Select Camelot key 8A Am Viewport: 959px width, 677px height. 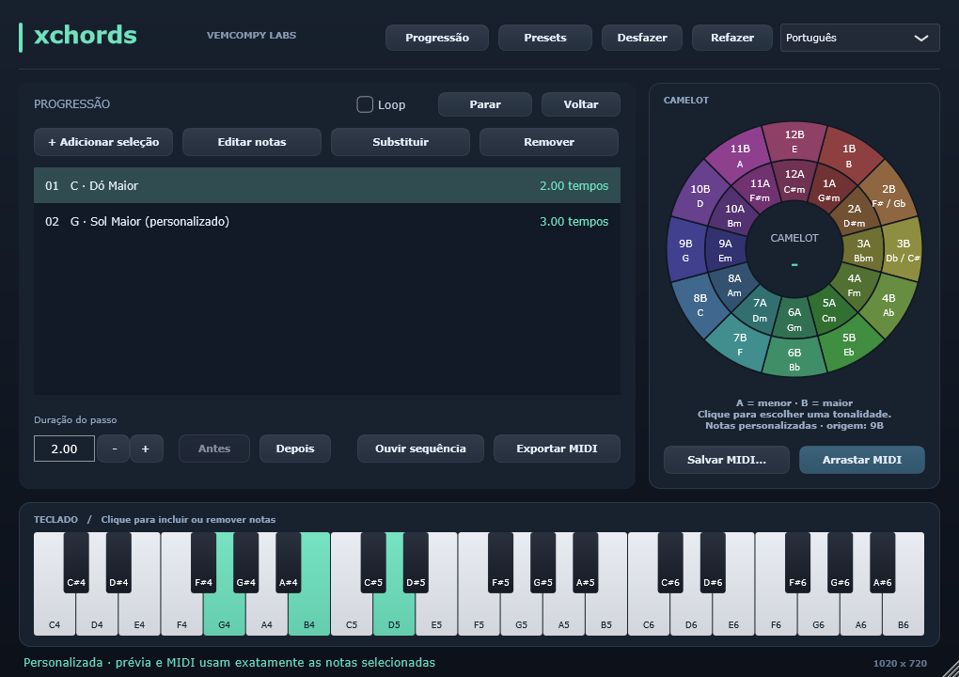pos(734,284)
